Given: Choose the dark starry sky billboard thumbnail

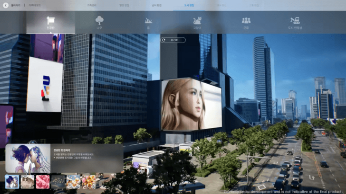Looking at the screenshot, I should [x=58, y=182].
